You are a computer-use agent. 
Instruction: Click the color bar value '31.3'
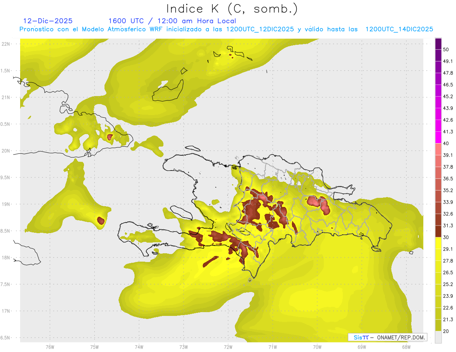pyautogui.click(x=448, y=226)
